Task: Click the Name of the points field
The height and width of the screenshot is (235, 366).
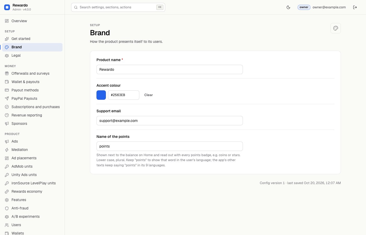Action: point(170,146)
